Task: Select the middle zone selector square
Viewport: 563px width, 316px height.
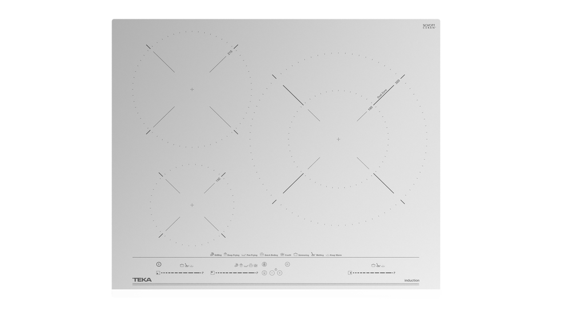Action: click(213, 273)
